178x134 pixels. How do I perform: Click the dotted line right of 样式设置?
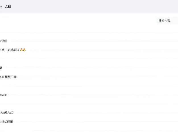[x=94, y=122]
